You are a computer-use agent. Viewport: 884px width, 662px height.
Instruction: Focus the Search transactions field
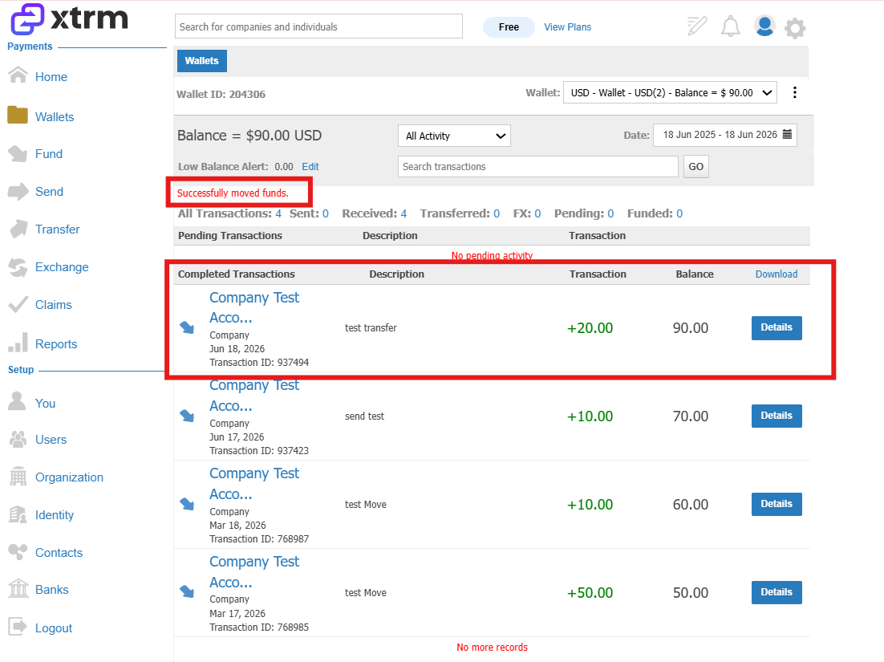(x=537, y=167)
